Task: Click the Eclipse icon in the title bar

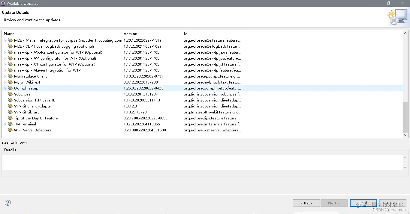Action: coord(3,3)
